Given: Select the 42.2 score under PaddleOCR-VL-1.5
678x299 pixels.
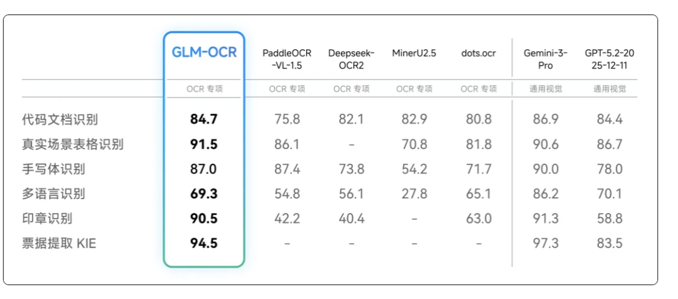Looking at the screenshot, I should (x=287, y=219).
